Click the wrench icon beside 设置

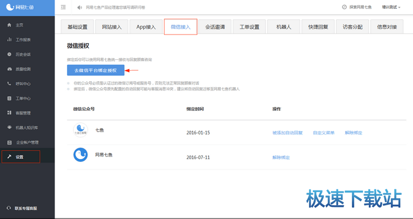pyautogui.click(x=9, y=157)
